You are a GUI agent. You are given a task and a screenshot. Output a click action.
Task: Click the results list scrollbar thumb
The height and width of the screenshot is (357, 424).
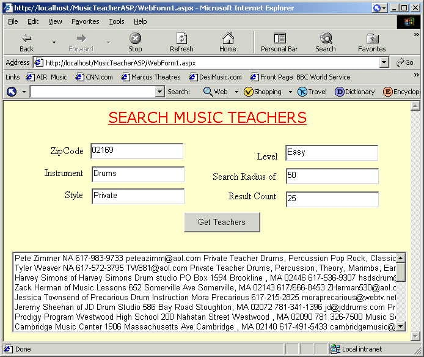pos(400,272)
